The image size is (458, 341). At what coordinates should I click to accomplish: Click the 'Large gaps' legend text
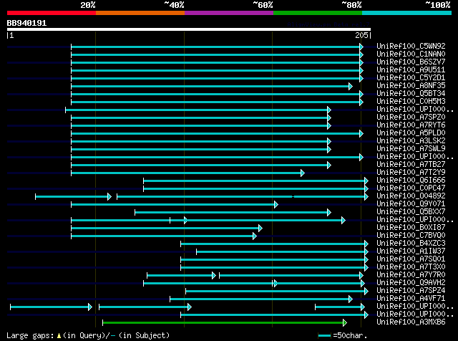pyautogui.click(x=30, y=335)
